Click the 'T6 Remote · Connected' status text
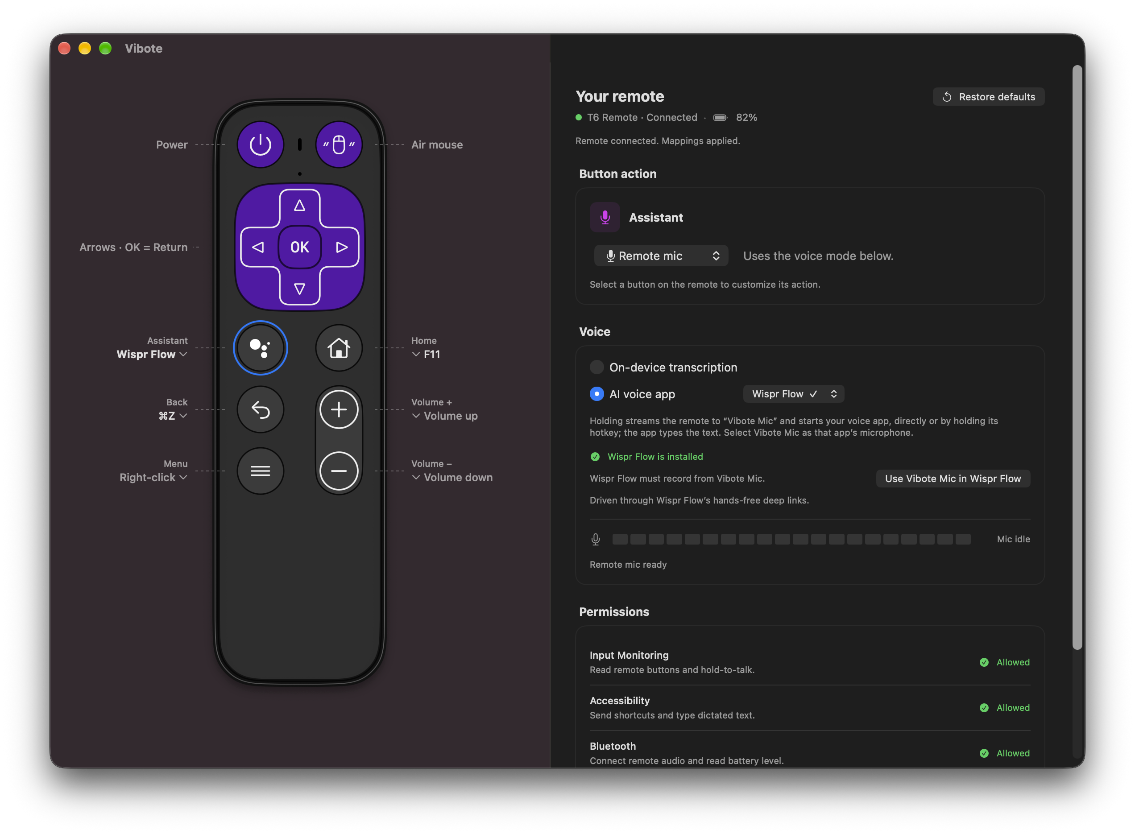Screen dimensions: 1135x834 click(x=642, y=118)
